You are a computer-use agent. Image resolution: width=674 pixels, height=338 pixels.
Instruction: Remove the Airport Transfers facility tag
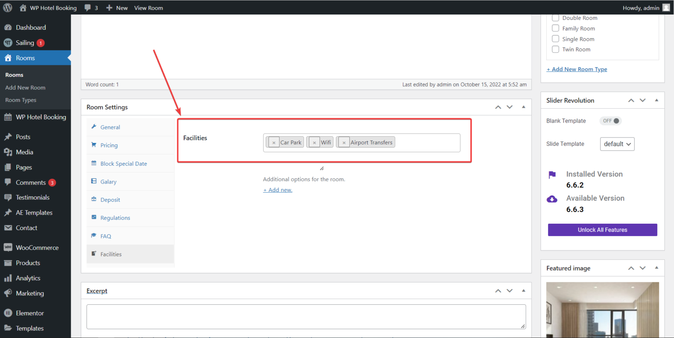pos(344,142)
